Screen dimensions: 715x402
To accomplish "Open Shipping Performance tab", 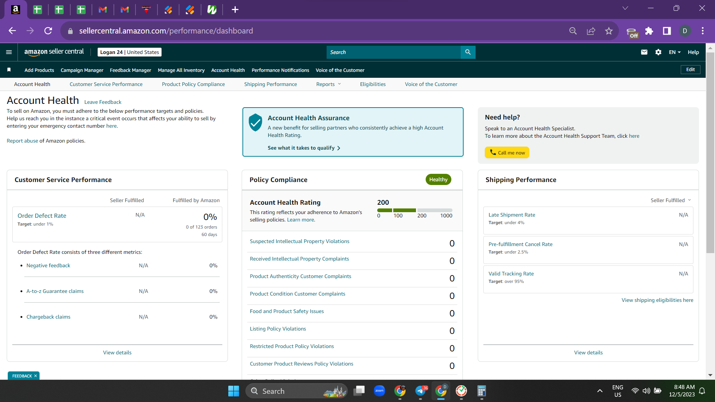I will 270,84.
